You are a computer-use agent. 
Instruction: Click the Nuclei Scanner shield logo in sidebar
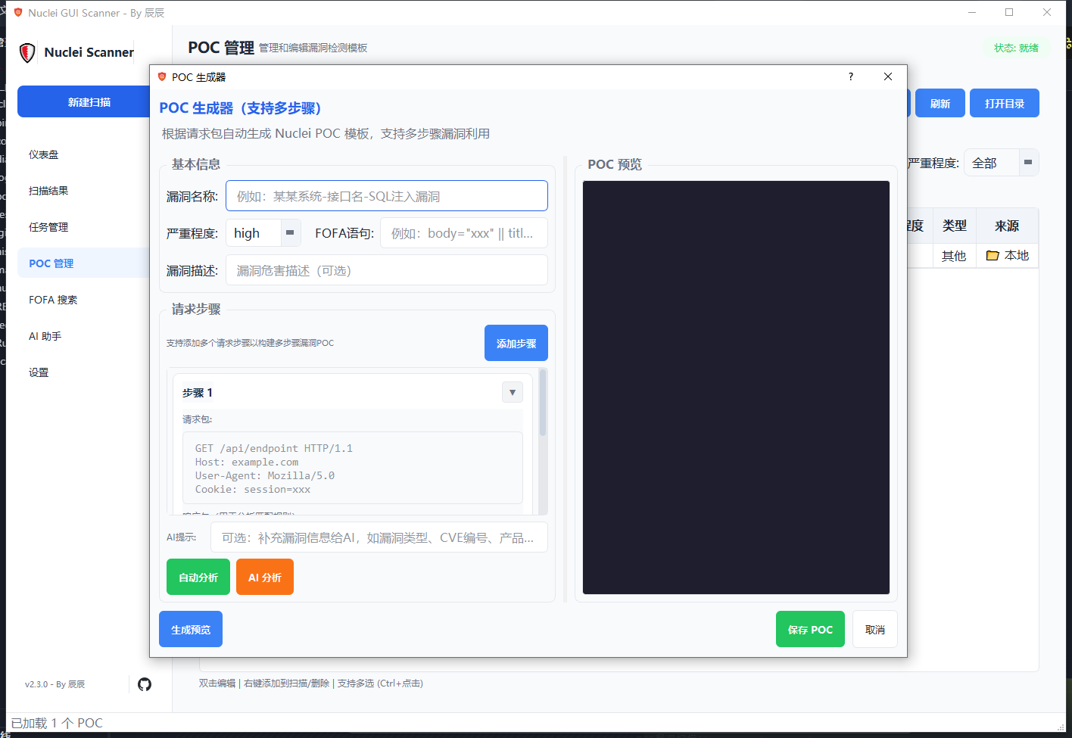click(x=26, y=52)
